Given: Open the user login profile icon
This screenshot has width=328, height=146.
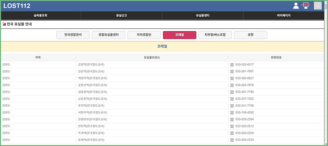Looking at the screenshot, I should (x=296, y=6).
